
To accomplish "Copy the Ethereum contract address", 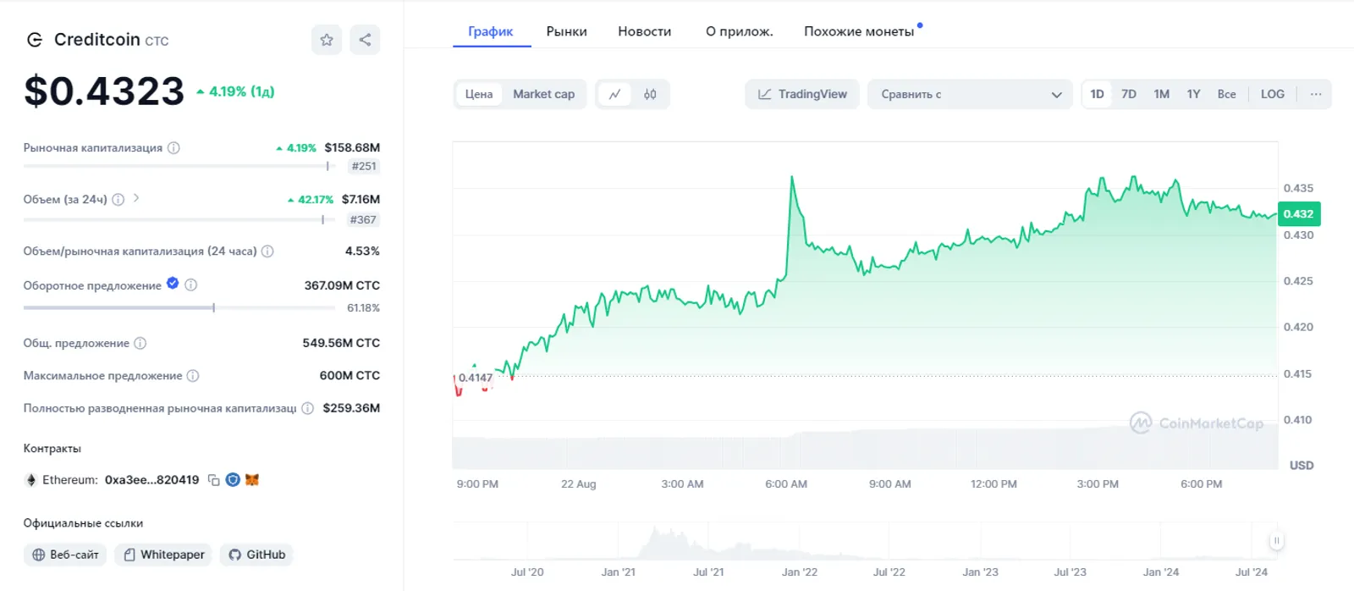I will tap(213, 480).
